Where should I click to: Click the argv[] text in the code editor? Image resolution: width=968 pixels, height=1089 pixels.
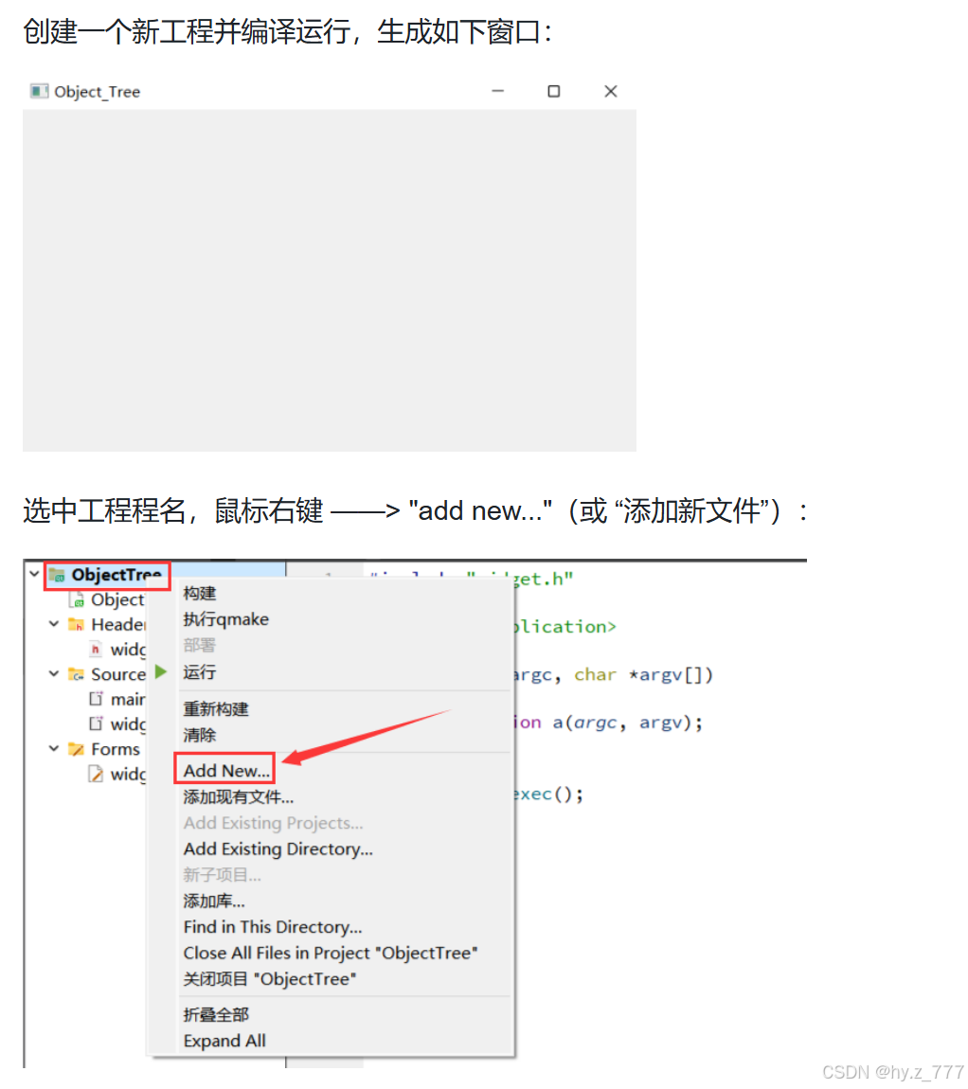670,675
